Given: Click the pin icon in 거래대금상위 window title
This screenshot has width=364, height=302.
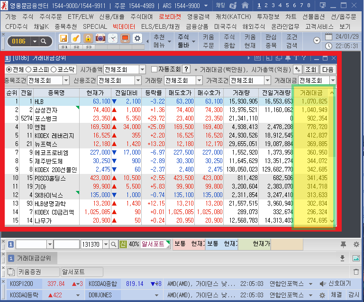Looking at the screenshot, I should point(288,58).
